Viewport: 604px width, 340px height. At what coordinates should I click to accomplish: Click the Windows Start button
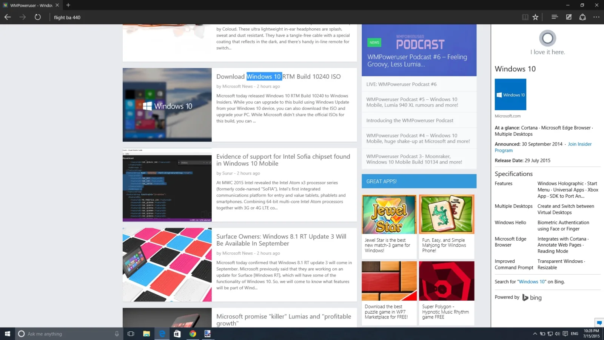(x=8, y=334)
